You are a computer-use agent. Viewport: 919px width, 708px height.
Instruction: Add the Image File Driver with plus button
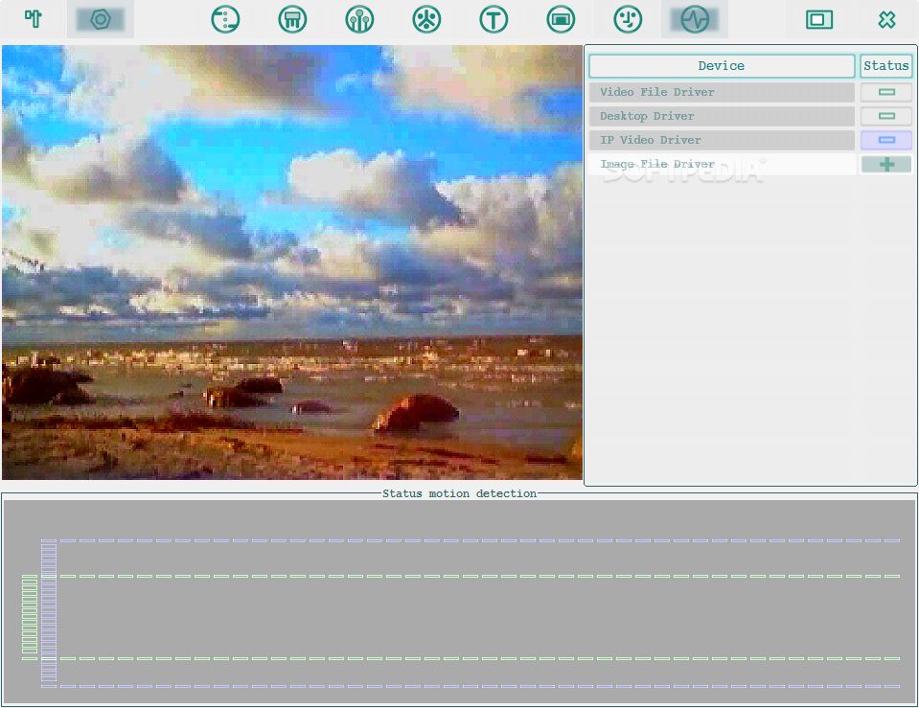point(886,164)
